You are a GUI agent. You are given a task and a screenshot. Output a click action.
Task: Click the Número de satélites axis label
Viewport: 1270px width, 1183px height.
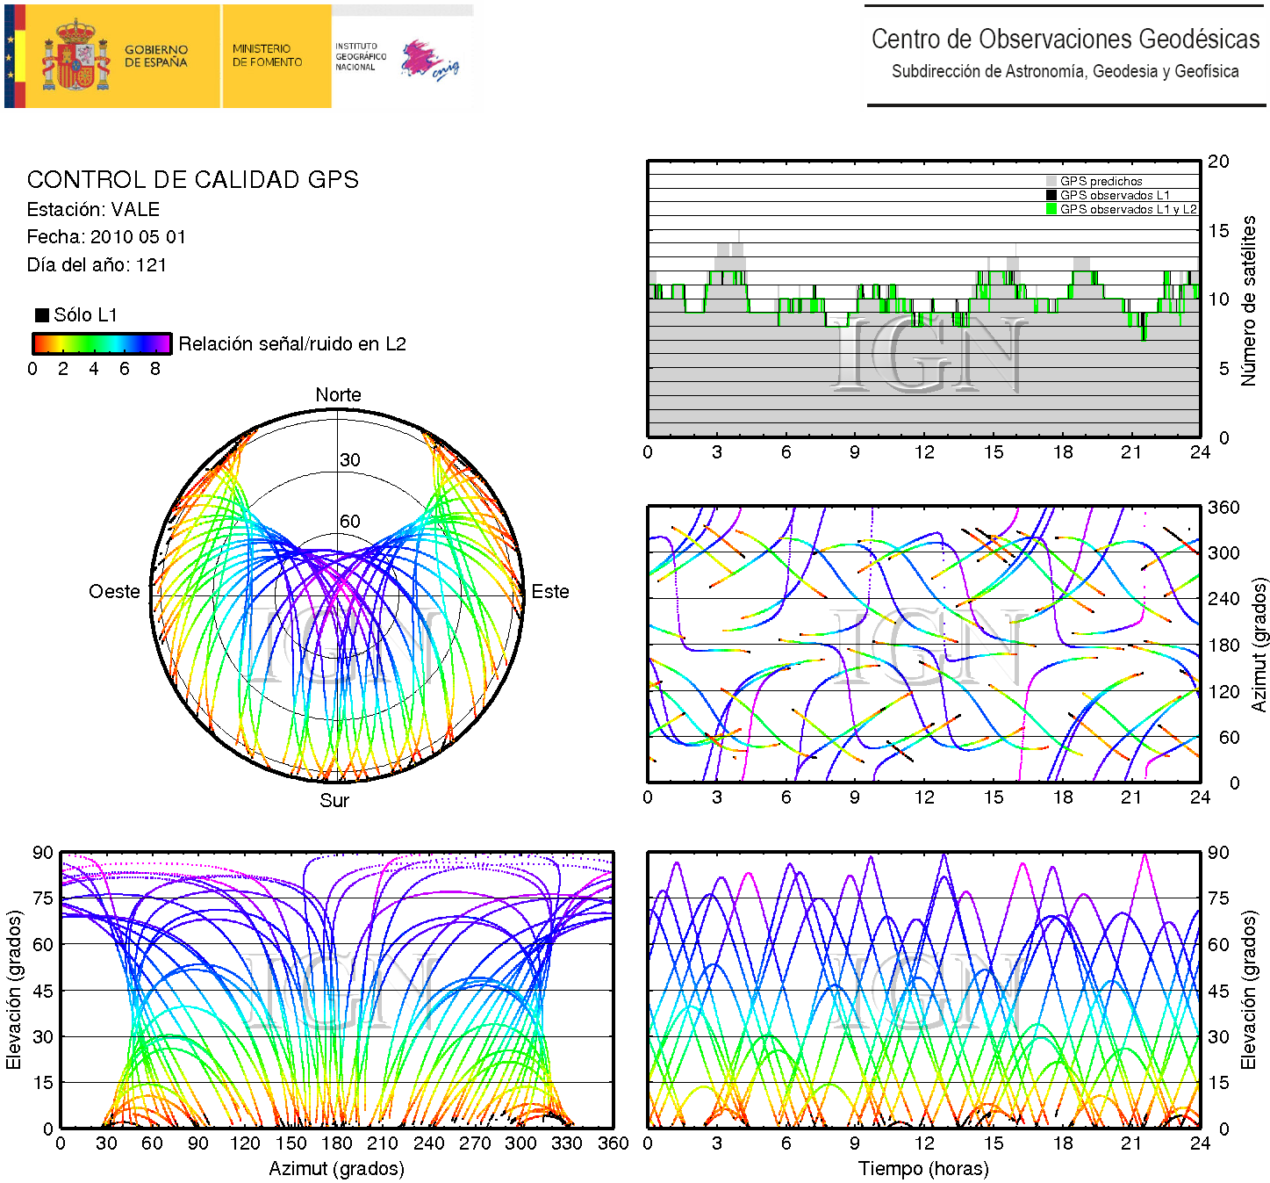point(1248,300)
